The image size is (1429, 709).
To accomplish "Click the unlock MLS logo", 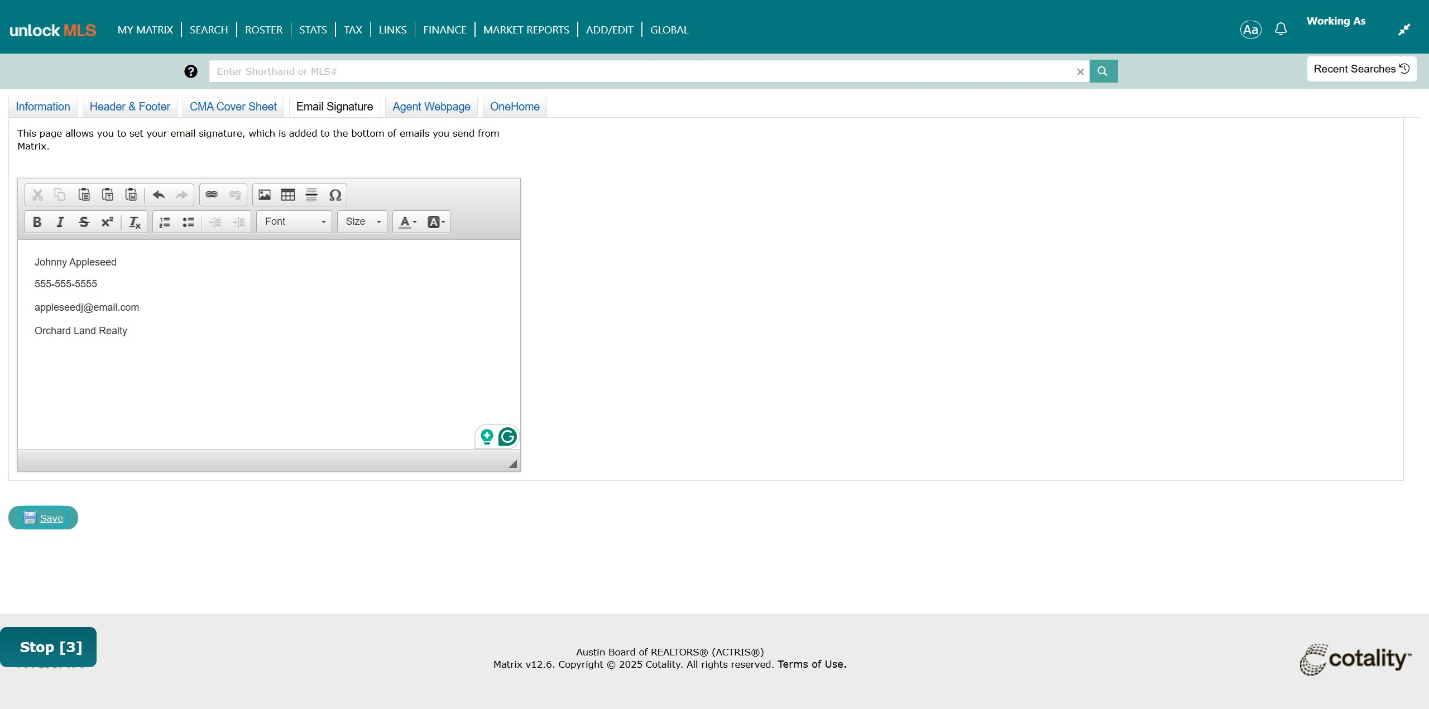I will pos(53,30).
